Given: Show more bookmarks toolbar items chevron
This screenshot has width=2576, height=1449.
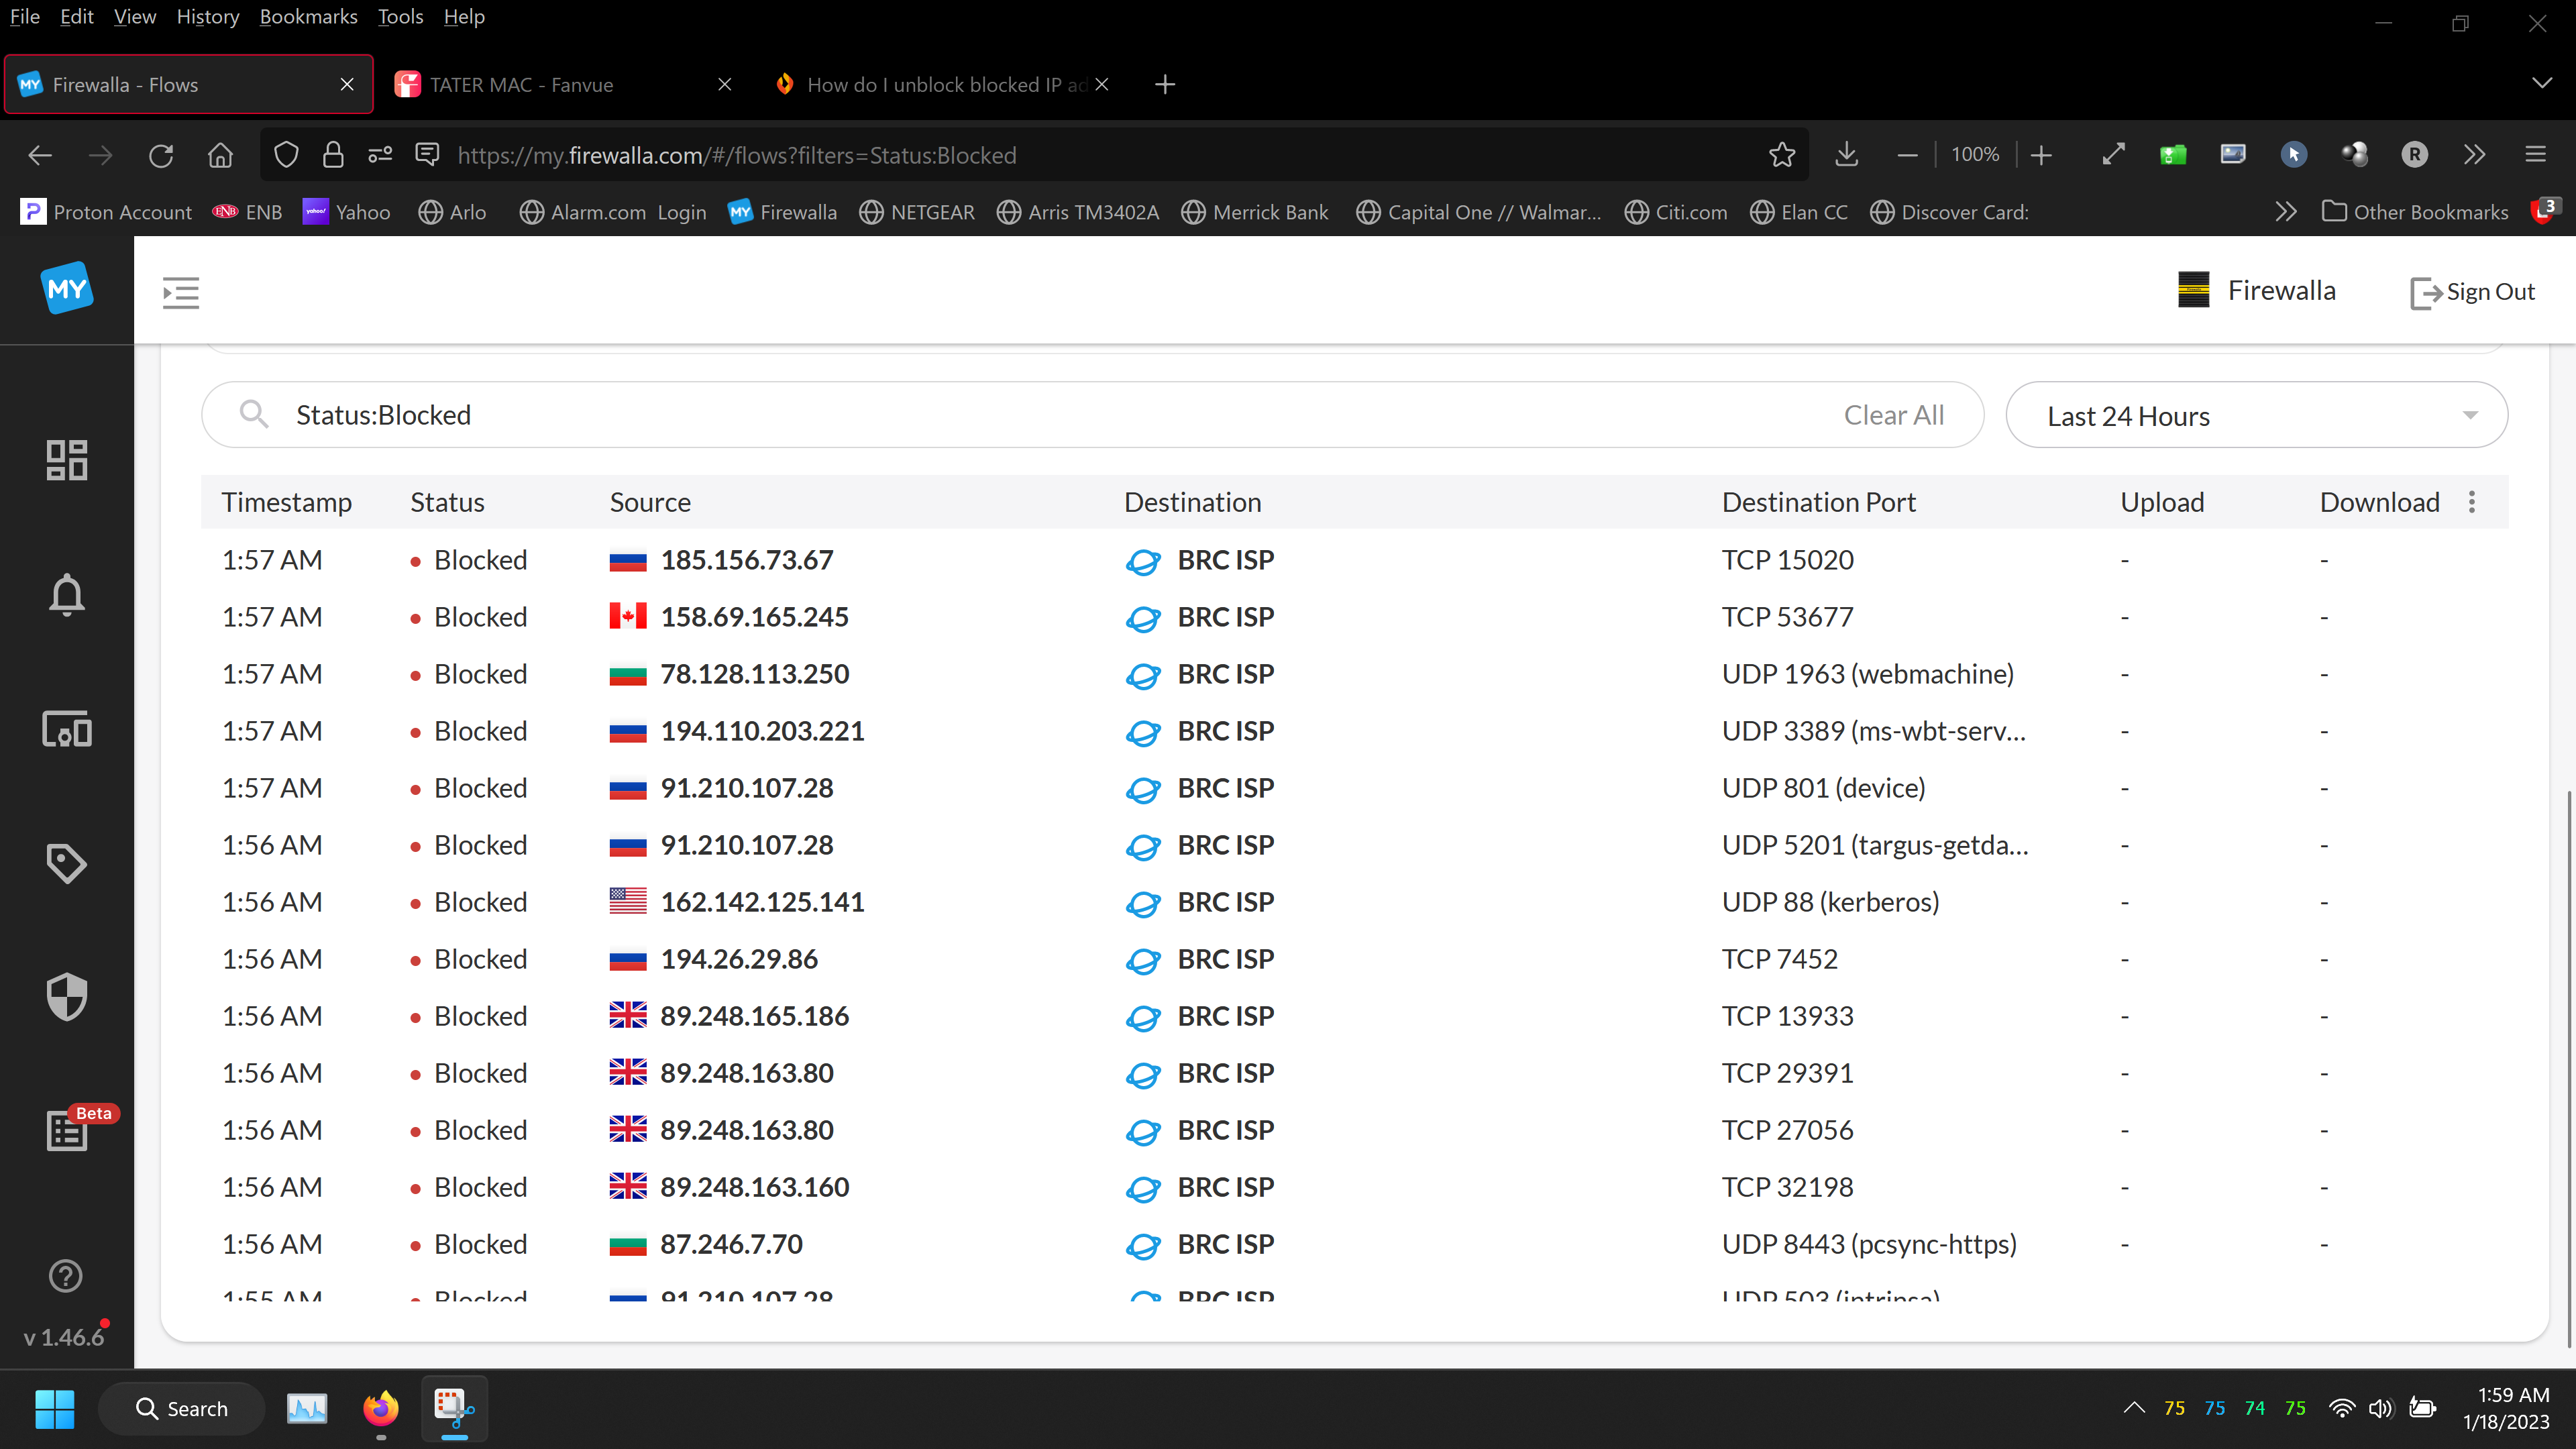Looking at the screenshot, I should (2286, 212).
